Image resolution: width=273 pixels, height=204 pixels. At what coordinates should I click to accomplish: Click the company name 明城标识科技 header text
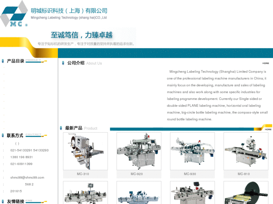[69, 11]
